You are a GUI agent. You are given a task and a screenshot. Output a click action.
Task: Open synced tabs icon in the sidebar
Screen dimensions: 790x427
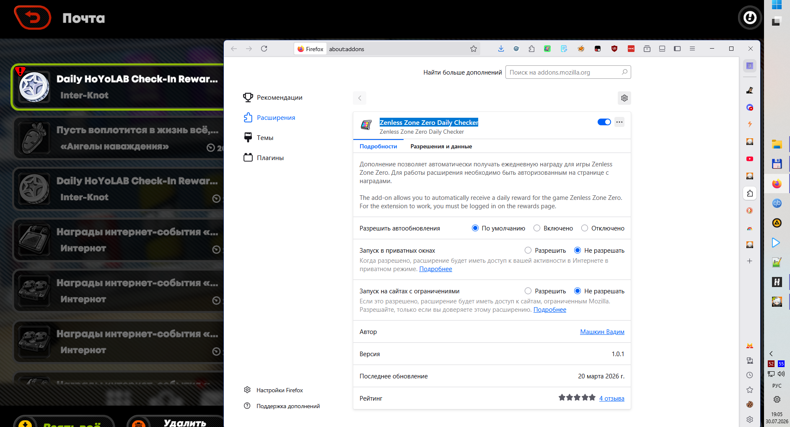pyautogui.click(x=750, y=360)
